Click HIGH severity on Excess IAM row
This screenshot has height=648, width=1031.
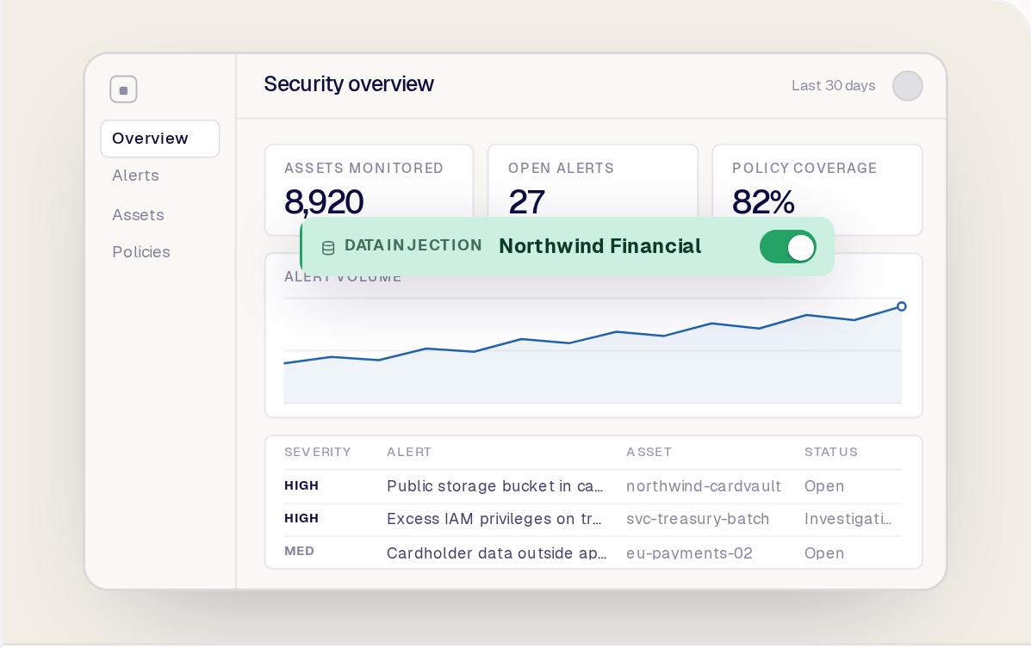pyautogui.click(x=301, y=519)
